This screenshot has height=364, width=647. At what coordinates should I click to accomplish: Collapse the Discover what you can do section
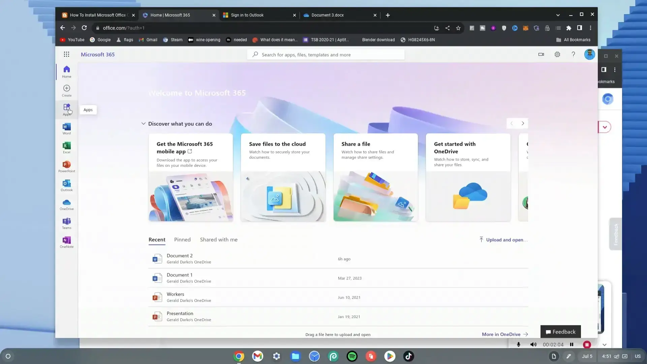pos(144,123)
